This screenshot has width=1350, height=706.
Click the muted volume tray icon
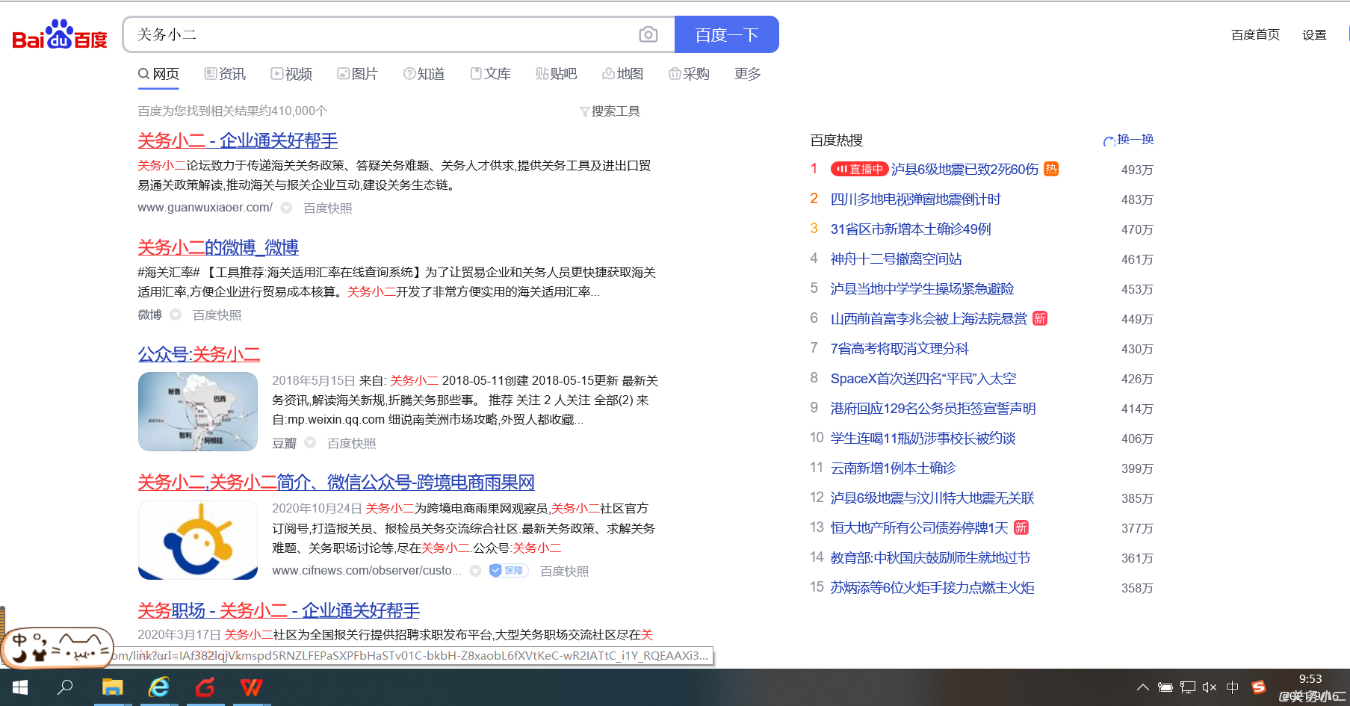coord(1210,687)
